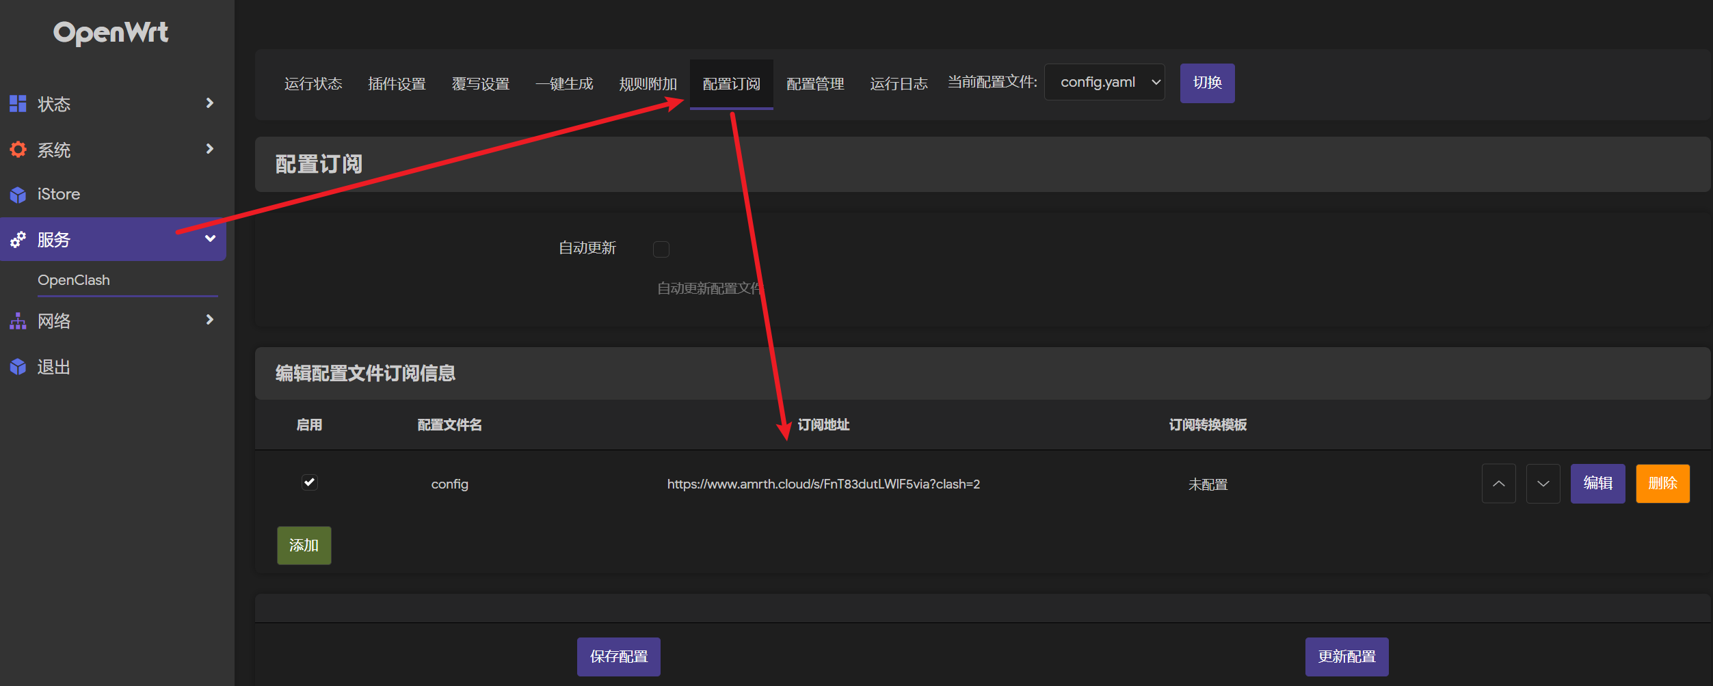
Task: Click the status grid icon in sidebar
Action: pos(18,104)
